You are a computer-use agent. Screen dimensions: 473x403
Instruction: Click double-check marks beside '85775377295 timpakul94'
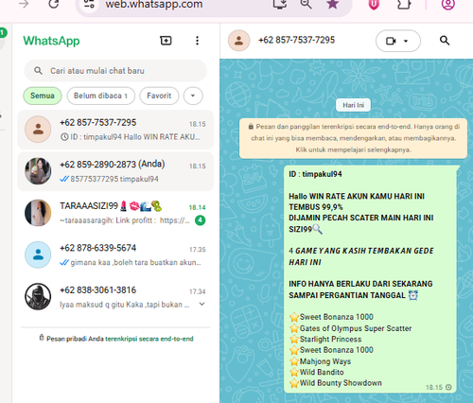tap(64, 179)
